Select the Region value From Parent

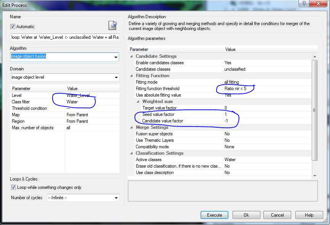(92, 121)
